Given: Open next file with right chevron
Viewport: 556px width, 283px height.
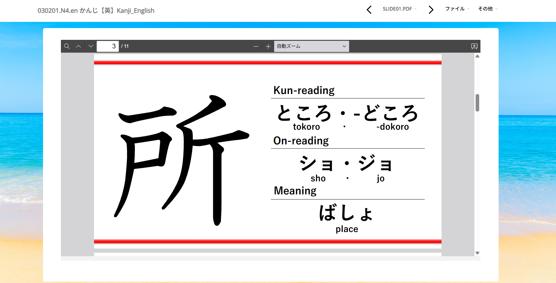Looking at the screenshot, I should click(x=431, y=10).
